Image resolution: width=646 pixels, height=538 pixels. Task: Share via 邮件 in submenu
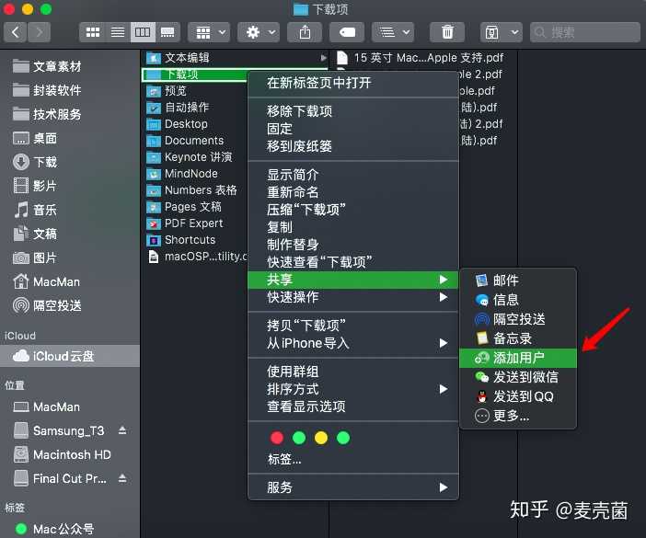518,280
